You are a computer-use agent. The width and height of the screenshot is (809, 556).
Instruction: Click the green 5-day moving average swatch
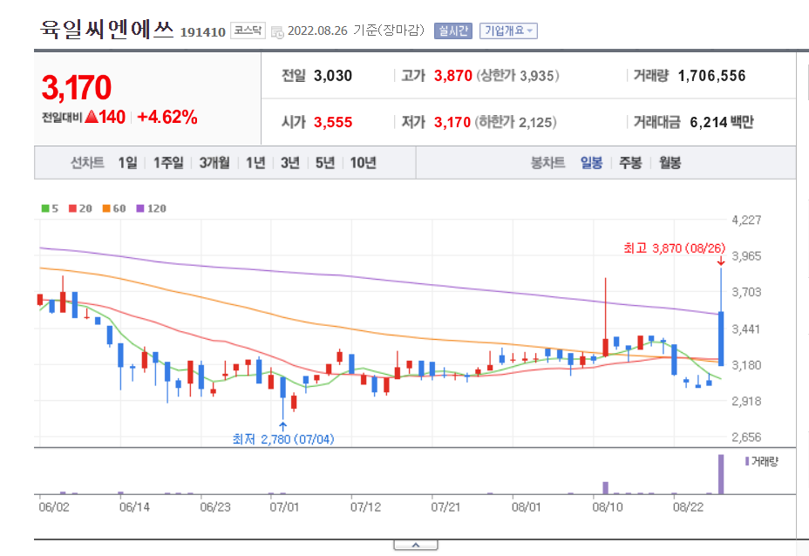[45, 208]
